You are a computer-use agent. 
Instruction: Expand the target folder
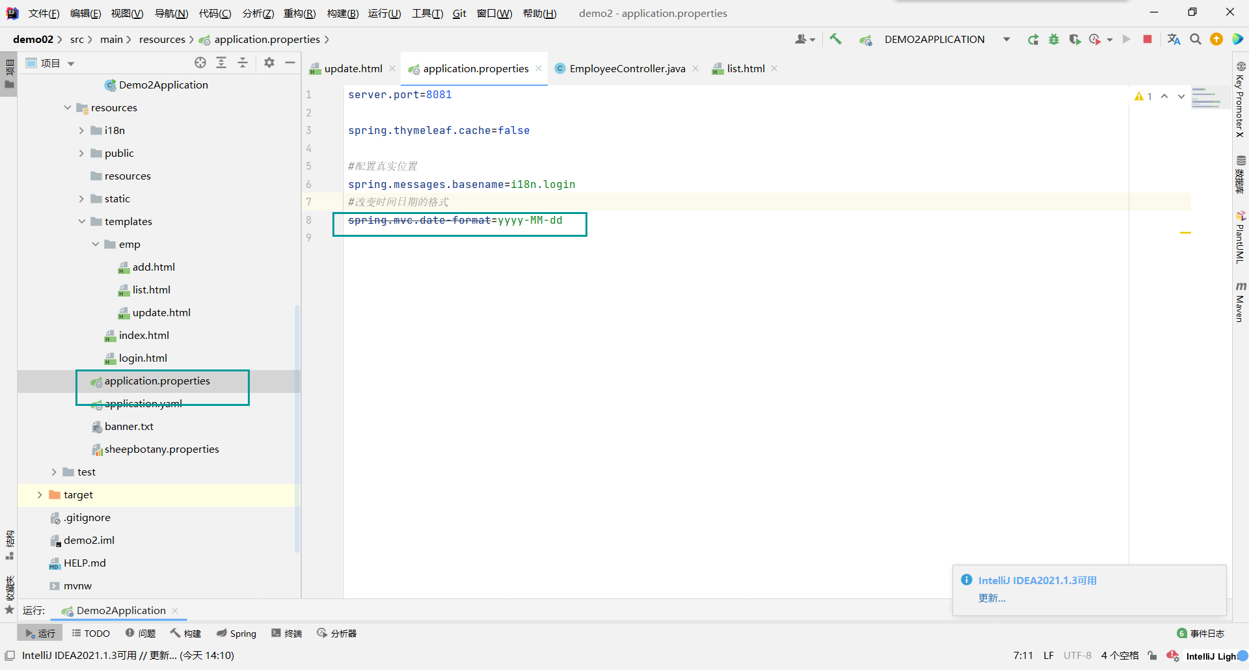40,494
